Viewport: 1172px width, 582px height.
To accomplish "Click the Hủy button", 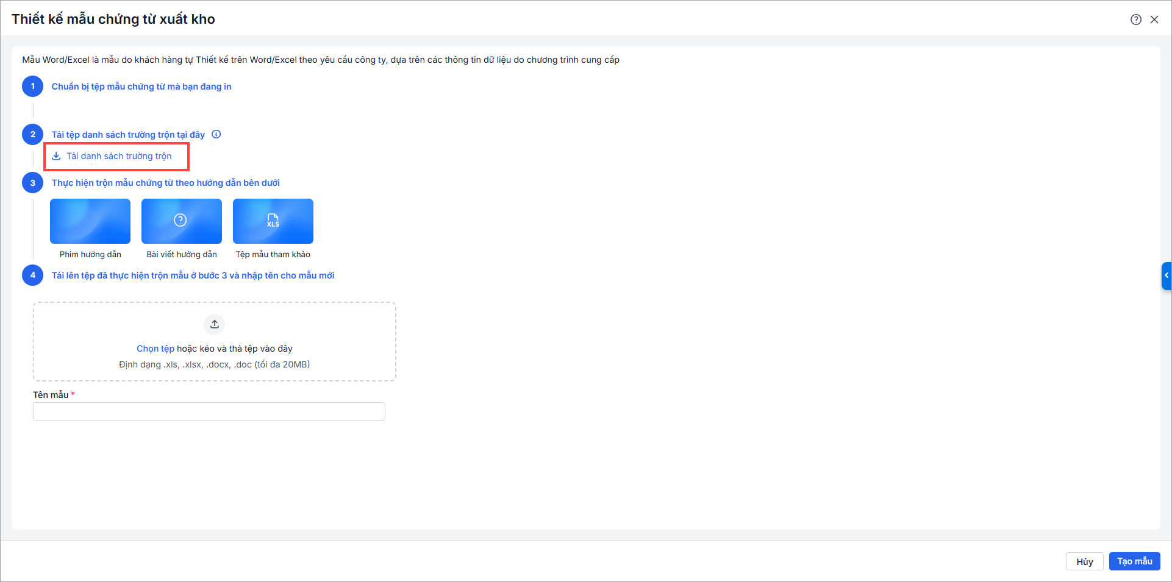I will [x=1084, y=561].
